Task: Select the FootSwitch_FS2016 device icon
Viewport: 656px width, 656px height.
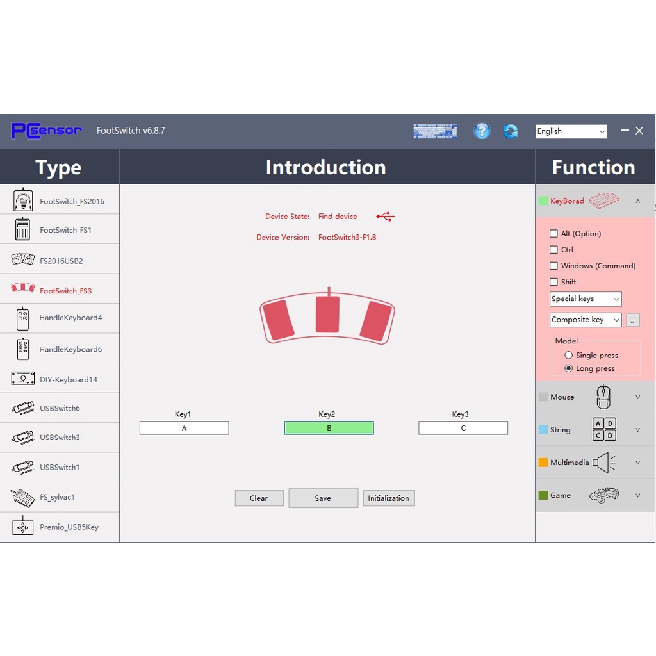Action: (x=23, y=201)
